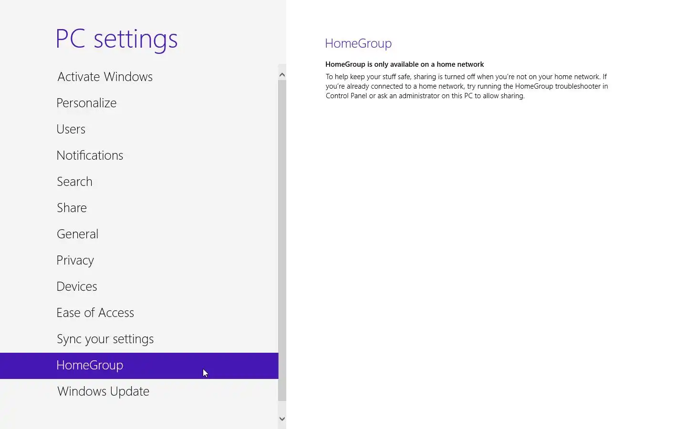This screenshot has height=429, width=687.
Task: Click the paragraph starting 'To help keep your stuff safe'
Action: point(467,86)
